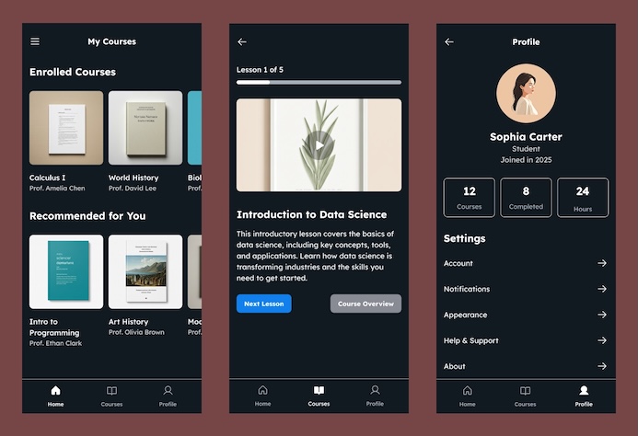Tap Courses icon in lesson screen nav
This screenshot has width=638, height=436.
point(319,390)
